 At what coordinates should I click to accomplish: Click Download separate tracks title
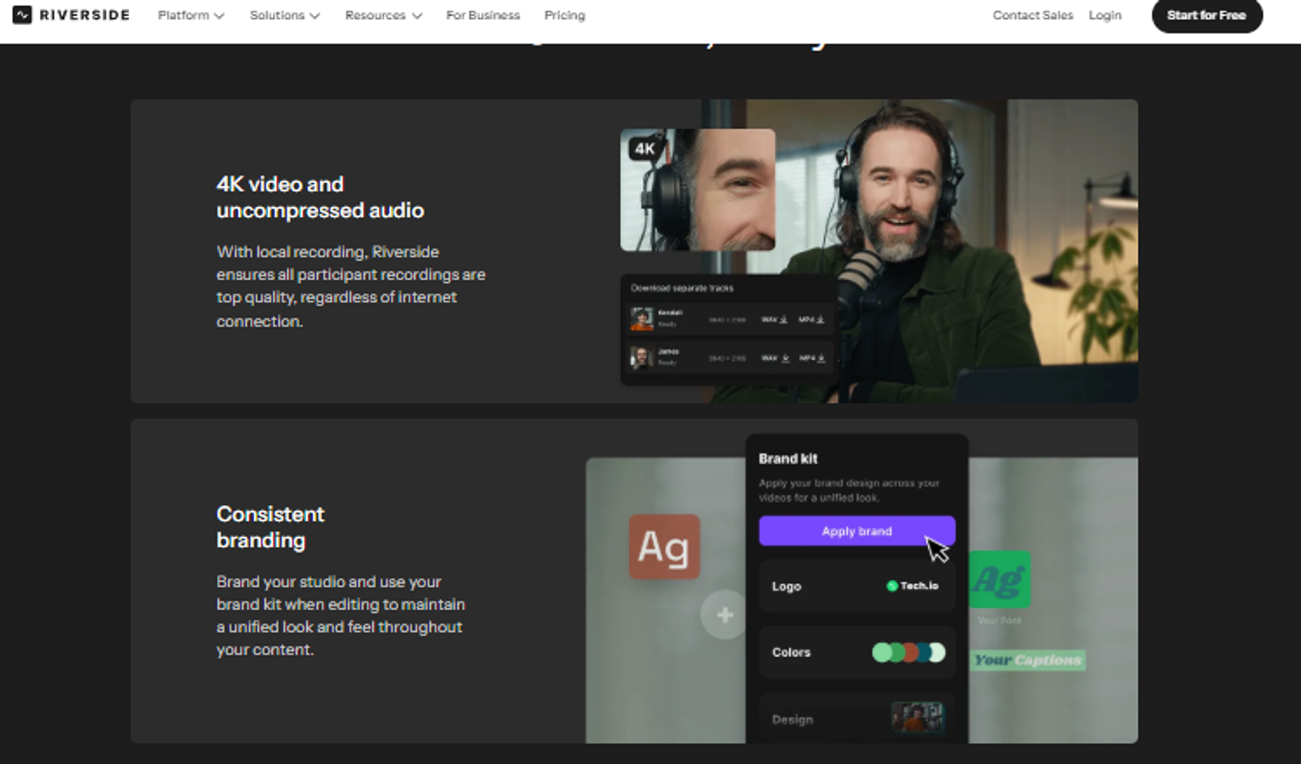pos(682,288)
